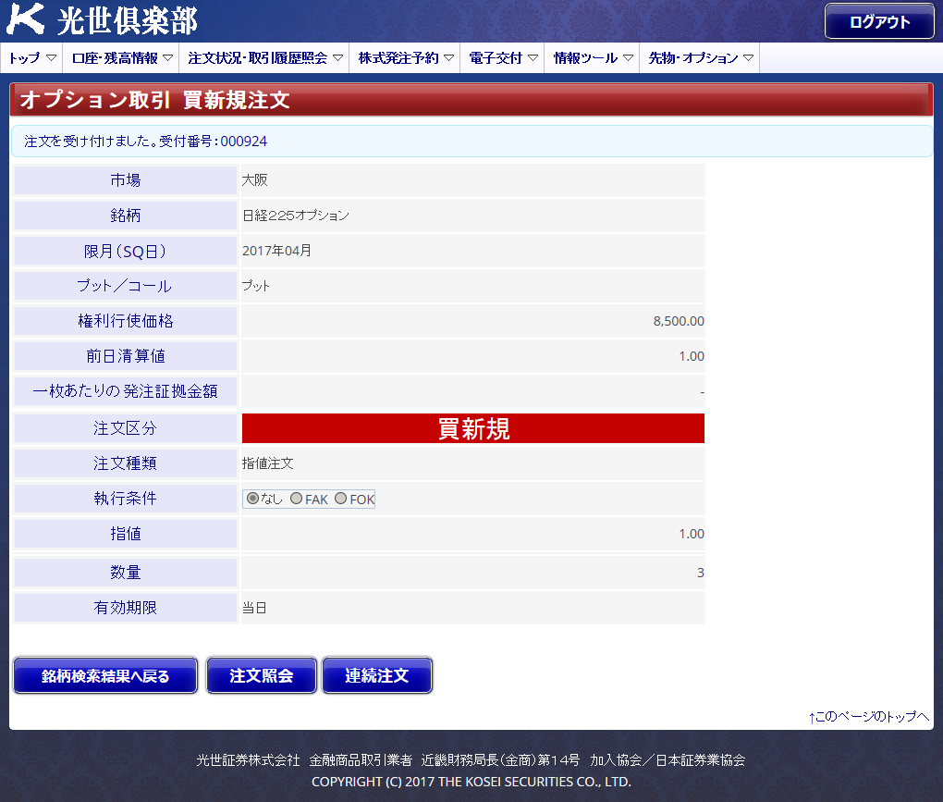Click the 買新規 red order-type banner
This screenshot has width=943, height=802.
point(473,428)
